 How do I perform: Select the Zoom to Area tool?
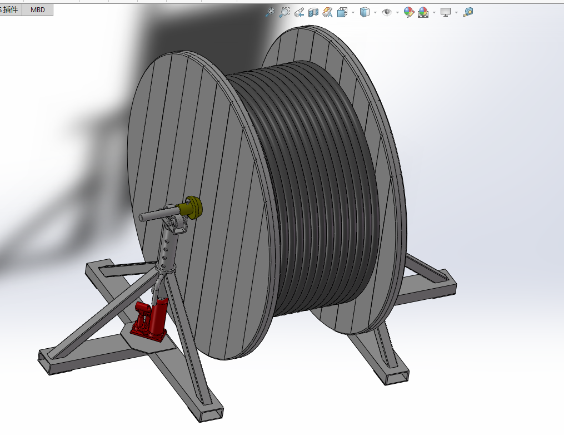(x=284, y=12)
